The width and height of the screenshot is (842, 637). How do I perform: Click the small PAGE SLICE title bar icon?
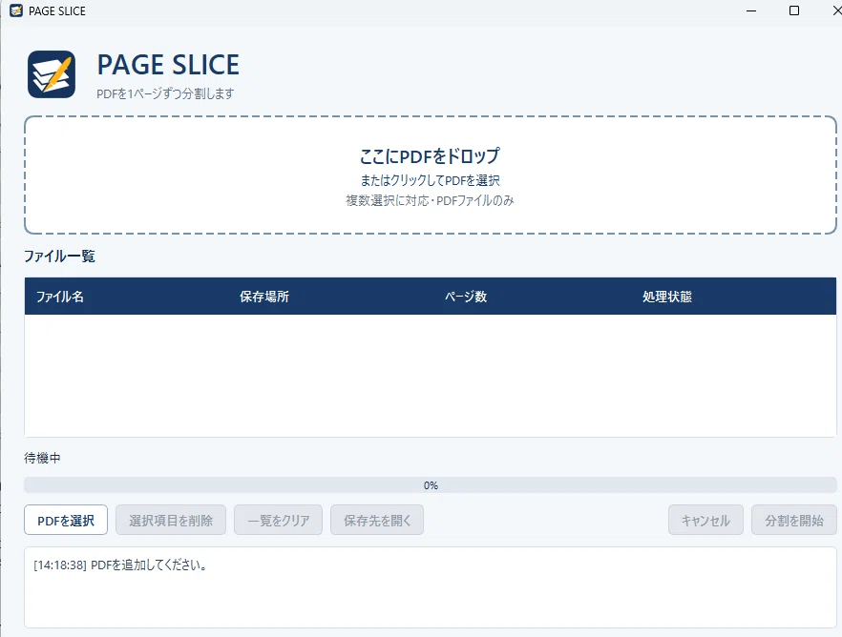[x=16, y=10]
